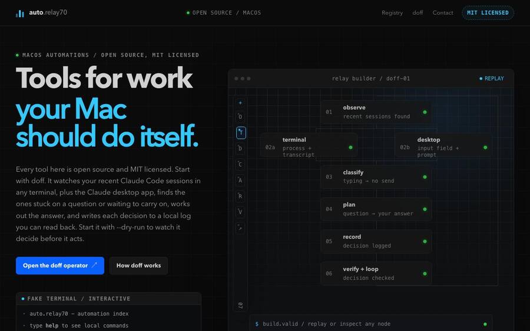Click green status dot on plan node

tap(425, 209)
